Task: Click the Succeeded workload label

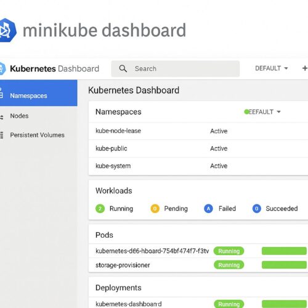Action: [x=282, y=209]
